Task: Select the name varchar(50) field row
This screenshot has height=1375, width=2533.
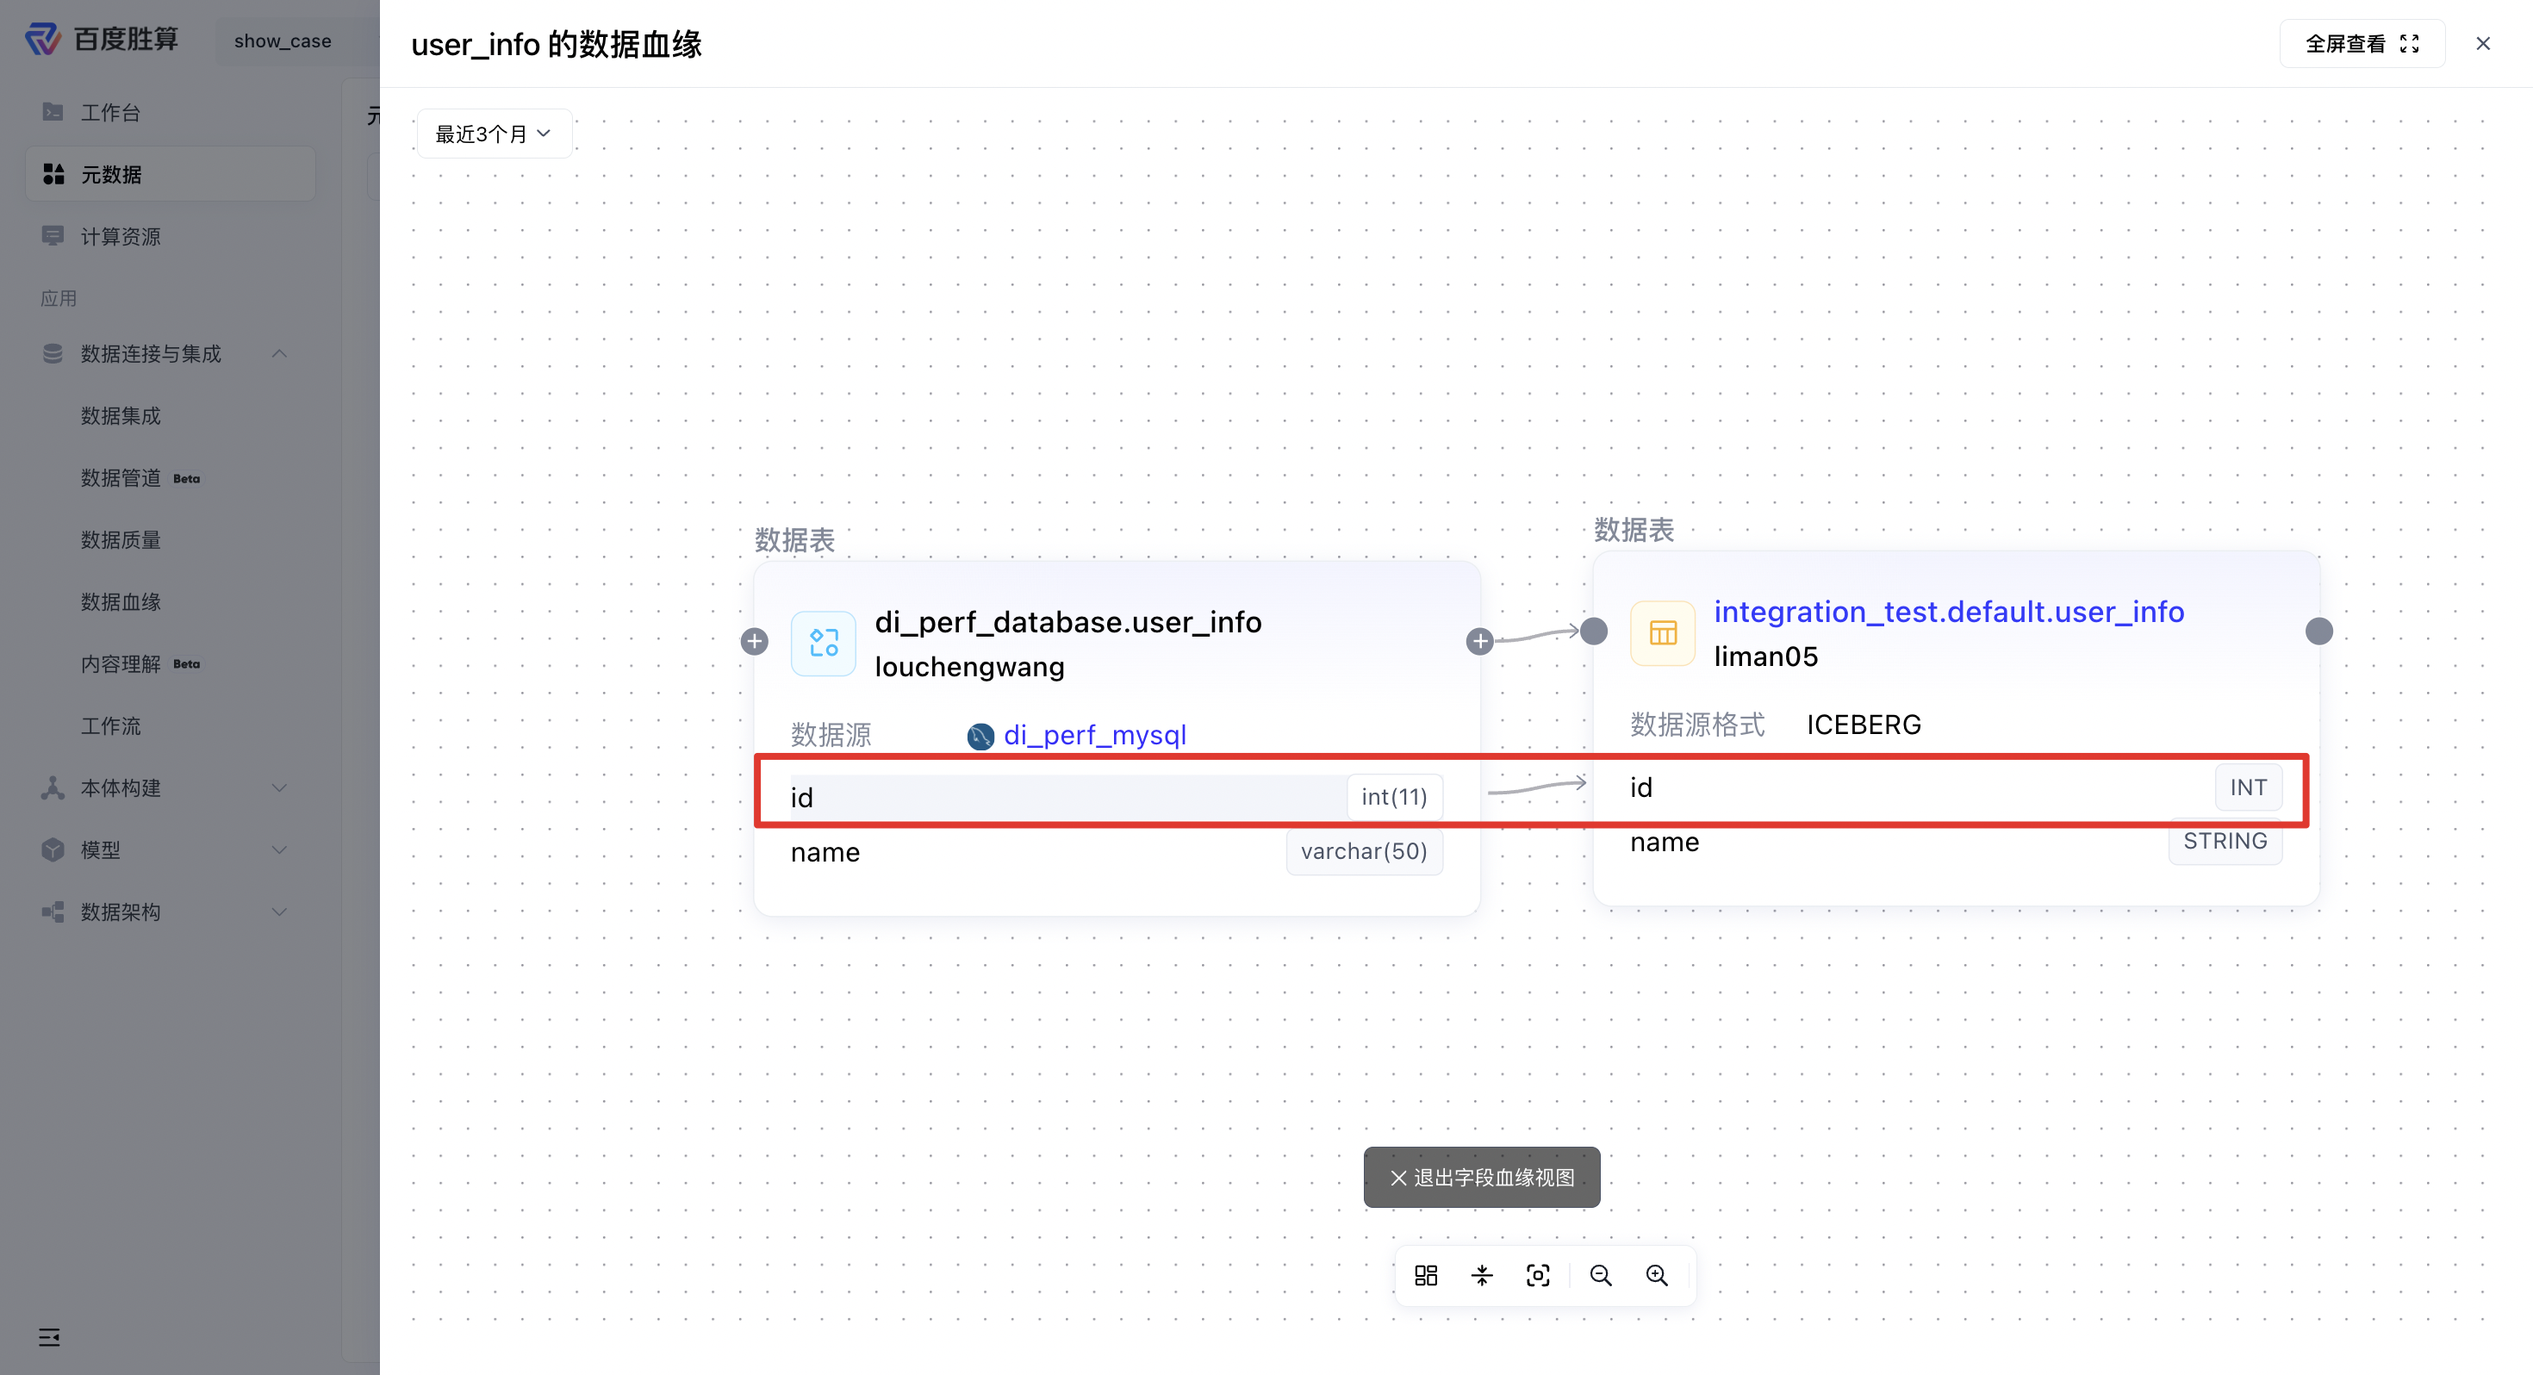Action: [1117, 852]
